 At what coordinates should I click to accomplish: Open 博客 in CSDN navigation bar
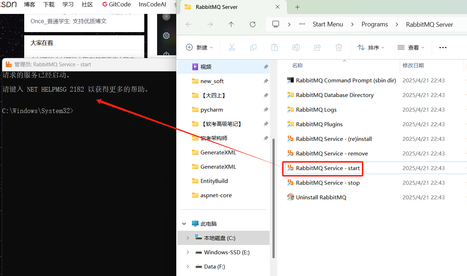(30, 5)
